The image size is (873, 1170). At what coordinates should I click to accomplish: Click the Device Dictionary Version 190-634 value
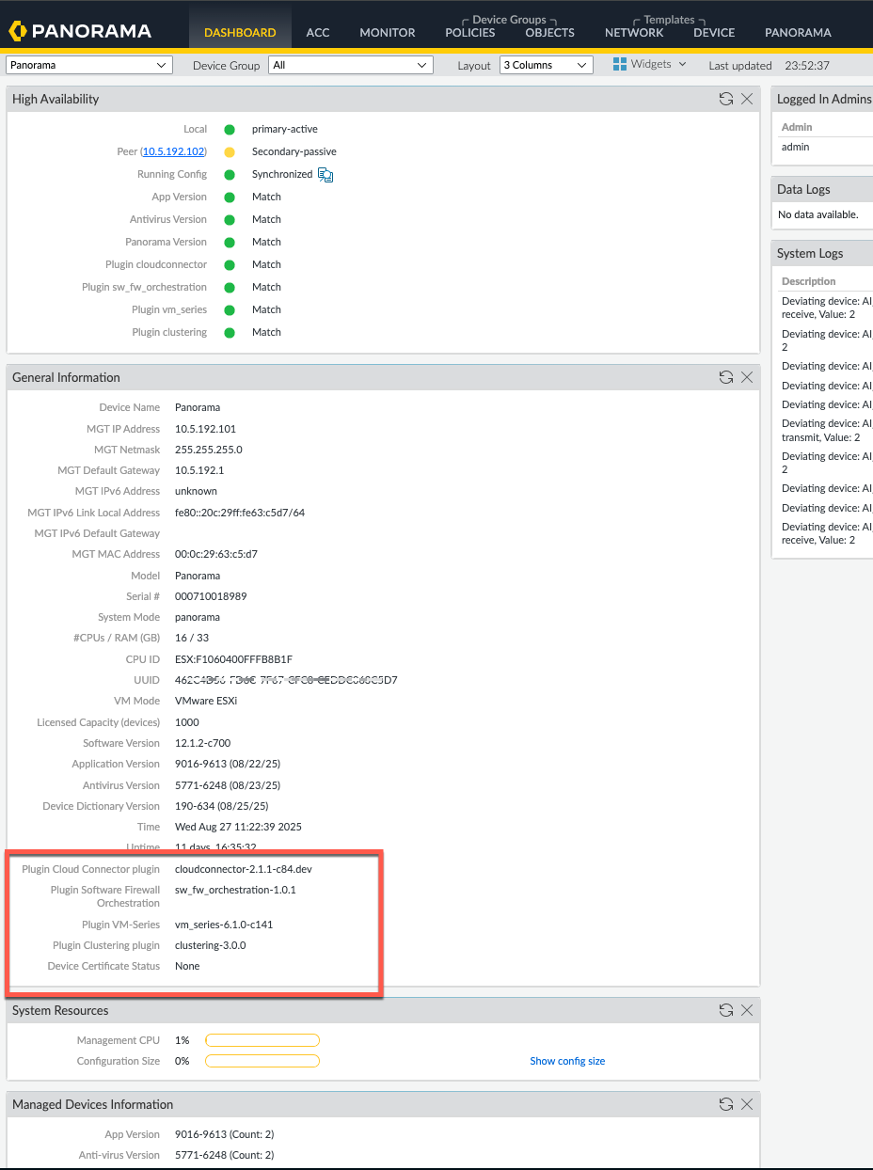(x=222, y=806)
